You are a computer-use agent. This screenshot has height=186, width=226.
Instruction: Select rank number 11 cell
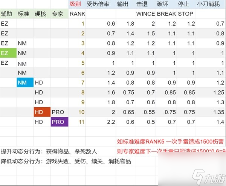(x=77, y=122)
